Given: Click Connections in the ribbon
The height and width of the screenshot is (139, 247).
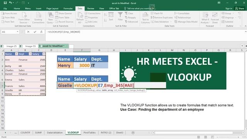Looking at the screenshot, I should pos(93,14).
